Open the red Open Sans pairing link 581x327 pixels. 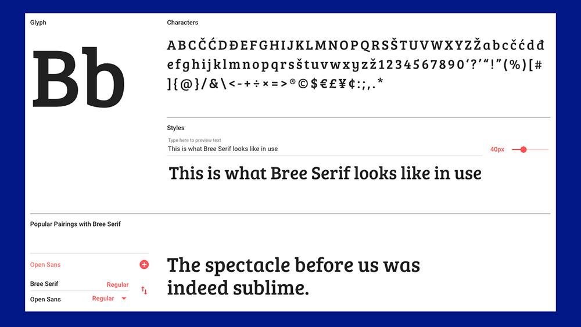point(45,265)
